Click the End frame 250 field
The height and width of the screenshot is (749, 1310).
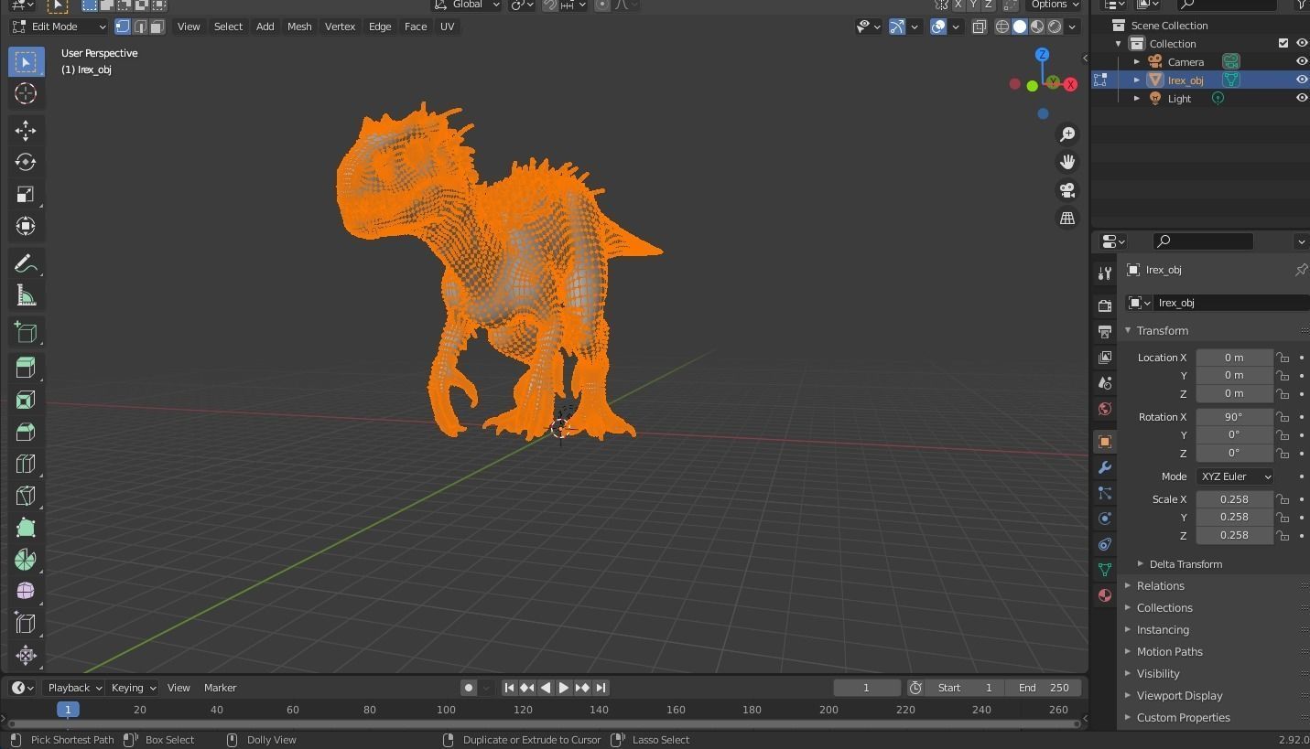coord(1044,688)
